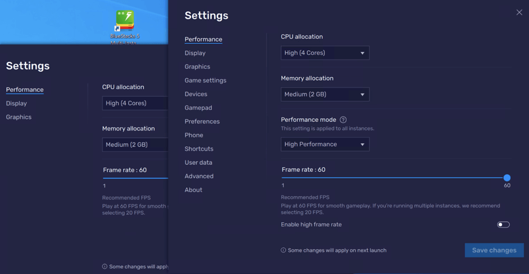Switch to Advanced settings
529x274 pixels.
click(x=199, y=176)
